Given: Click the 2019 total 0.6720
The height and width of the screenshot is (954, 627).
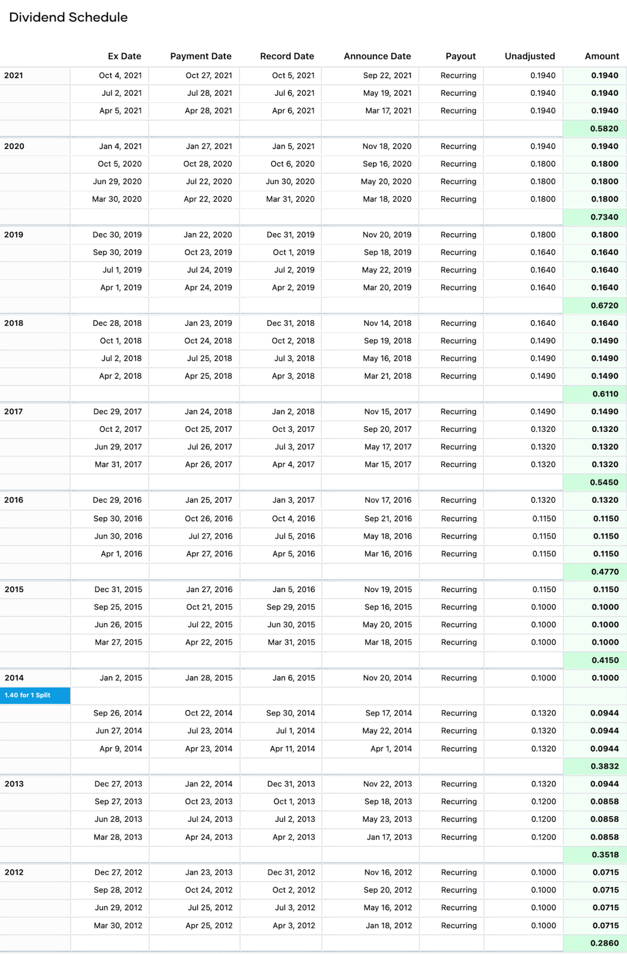Looking at the screenshot, I should (x=604, y=305).
